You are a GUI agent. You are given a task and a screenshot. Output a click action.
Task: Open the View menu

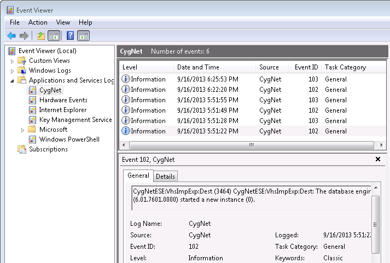[63, 22]
